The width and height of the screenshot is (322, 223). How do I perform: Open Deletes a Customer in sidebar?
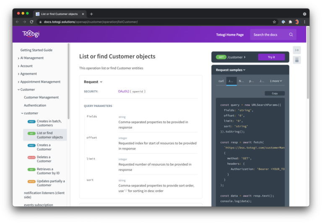click(44, 159)
